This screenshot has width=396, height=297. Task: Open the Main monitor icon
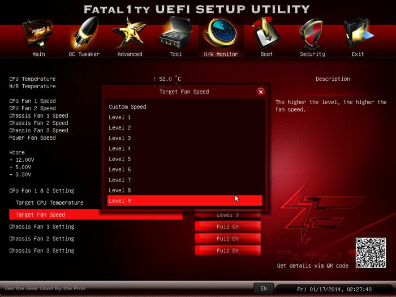(x=38, y=33)
